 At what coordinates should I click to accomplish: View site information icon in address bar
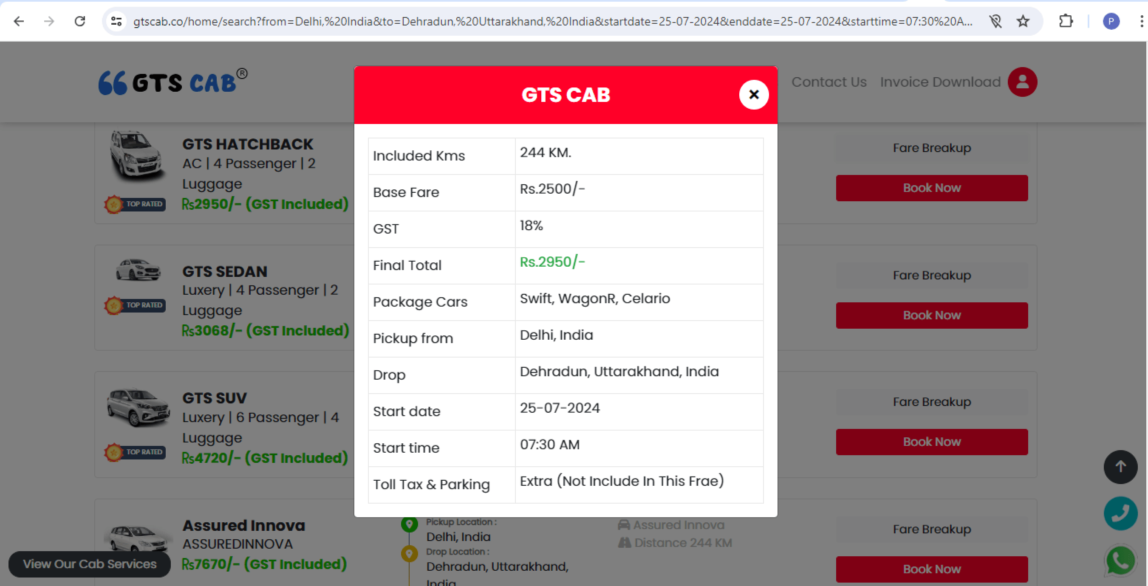(117, 21)
